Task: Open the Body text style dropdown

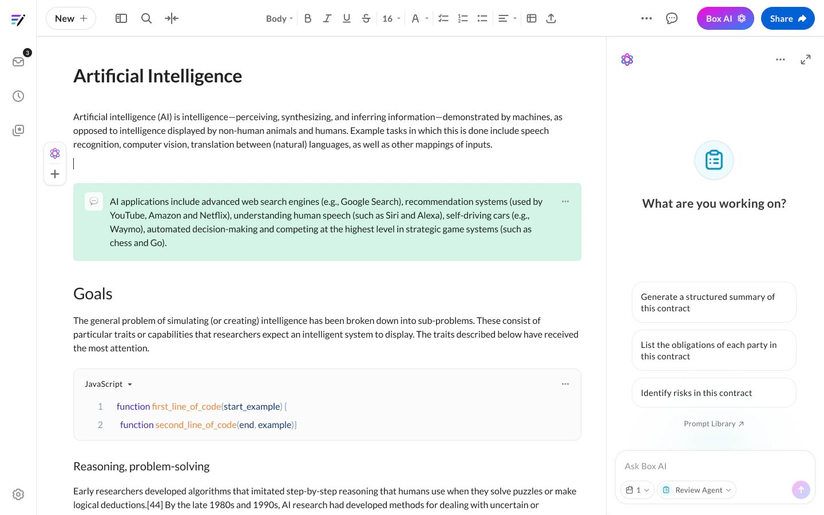Action: coord(279,18)
